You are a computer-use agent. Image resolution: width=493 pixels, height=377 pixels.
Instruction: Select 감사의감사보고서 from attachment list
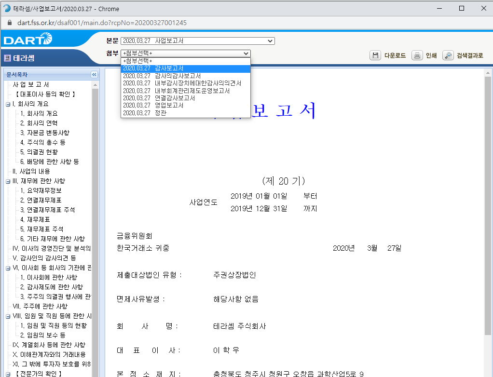(186, 76)
